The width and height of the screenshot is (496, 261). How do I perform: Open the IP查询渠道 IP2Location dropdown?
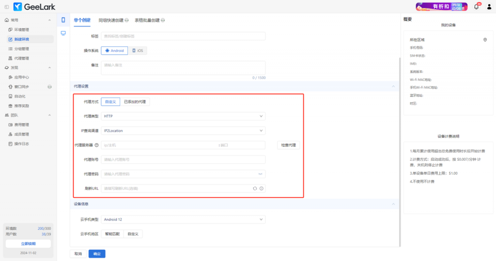[x=183, y=130]
